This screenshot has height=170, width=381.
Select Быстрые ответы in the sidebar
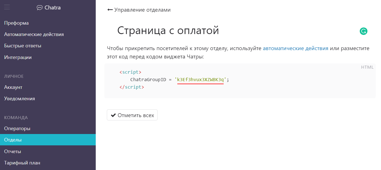[22, 46]
